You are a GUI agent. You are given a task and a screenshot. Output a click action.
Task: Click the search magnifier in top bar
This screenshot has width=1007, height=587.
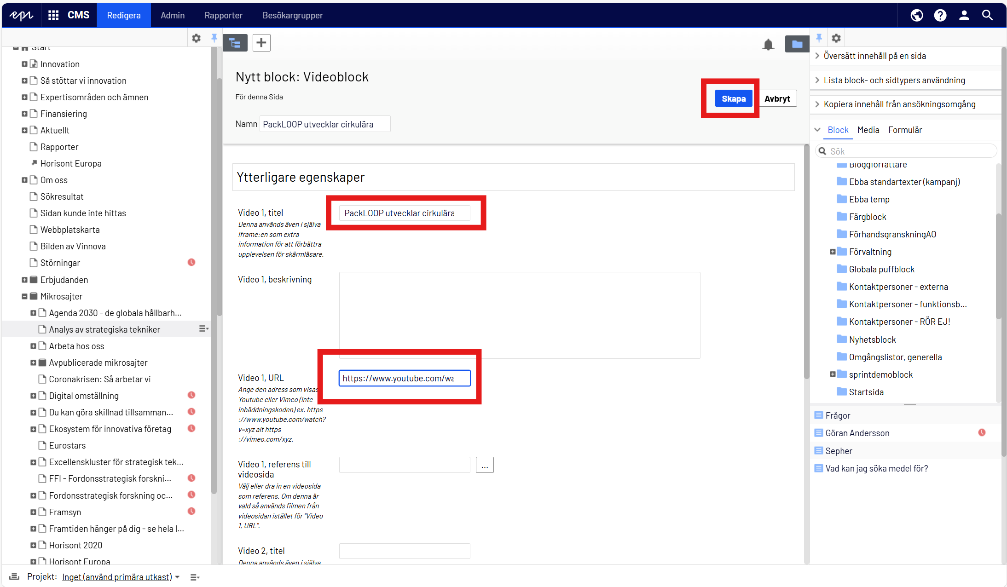[x=987, y=15]
